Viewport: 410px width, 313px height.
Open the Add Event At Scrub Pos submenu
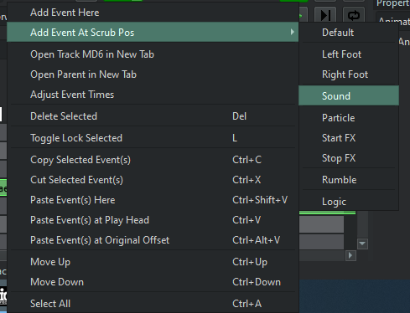coord(153,33)
